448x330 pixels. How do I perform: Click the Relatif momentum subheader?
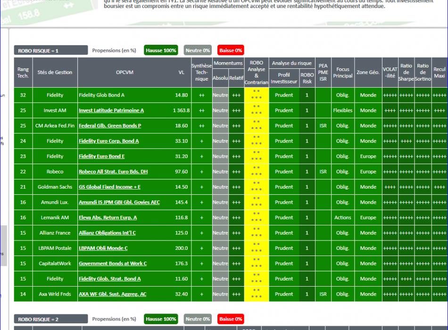pyautogui.click(x=236, y=78)
